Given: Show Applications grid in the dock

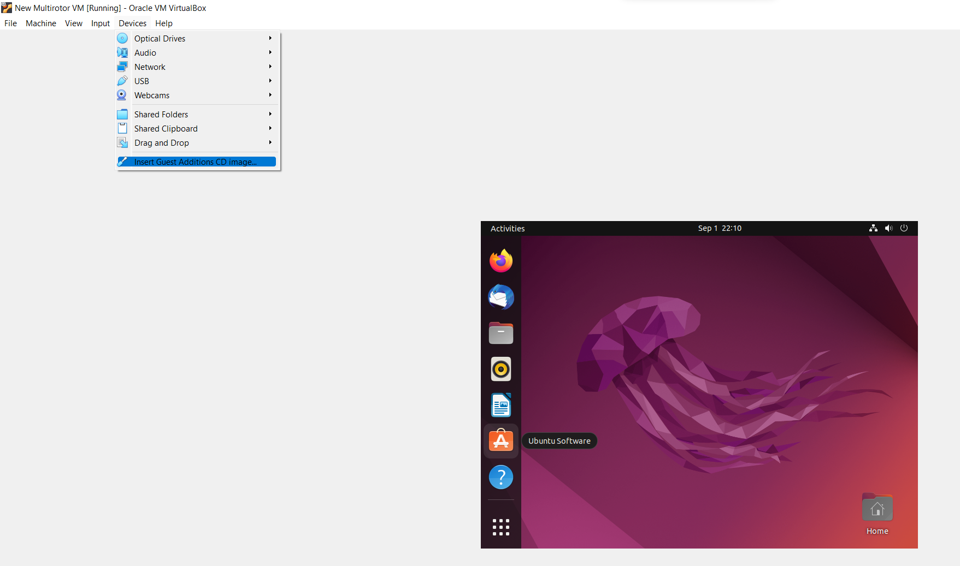Looking at the screenshot, I should coord(501,527).
